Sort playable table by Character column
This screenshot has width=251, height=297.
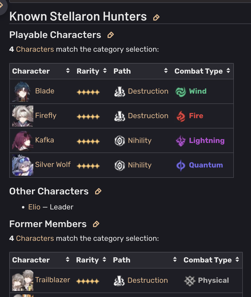pos(68,71)
